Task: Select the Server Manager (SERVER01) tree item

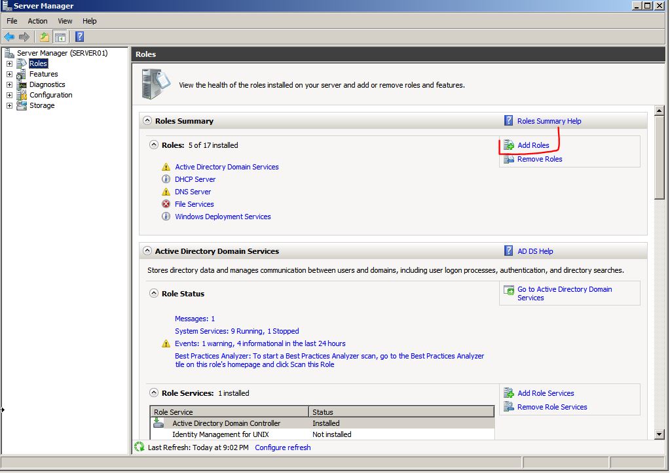Action: point(62,53)
